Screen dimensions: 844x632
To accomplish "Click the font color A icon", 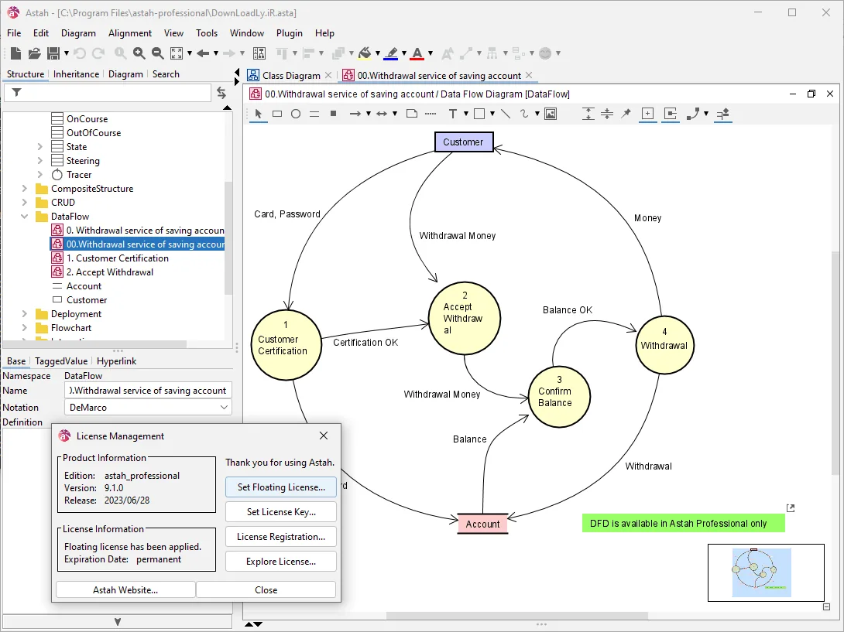I will coord(417,53).
